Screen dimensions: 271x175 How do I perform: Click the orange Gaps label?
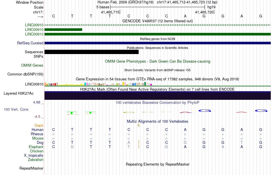click(x=39, y=125)
